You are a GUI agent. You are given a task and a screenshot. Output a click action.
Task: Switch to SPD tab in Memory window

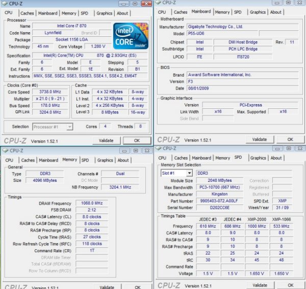tap(85, 160)
